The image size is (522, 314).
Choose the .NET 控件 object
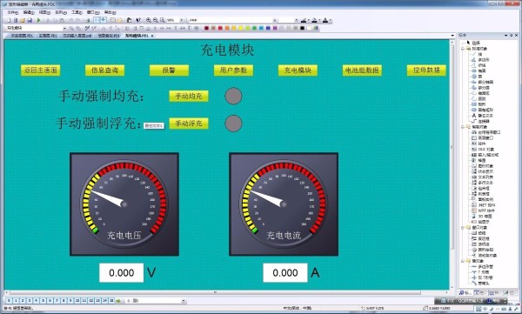pyautogui.click(x=483, y=205)
